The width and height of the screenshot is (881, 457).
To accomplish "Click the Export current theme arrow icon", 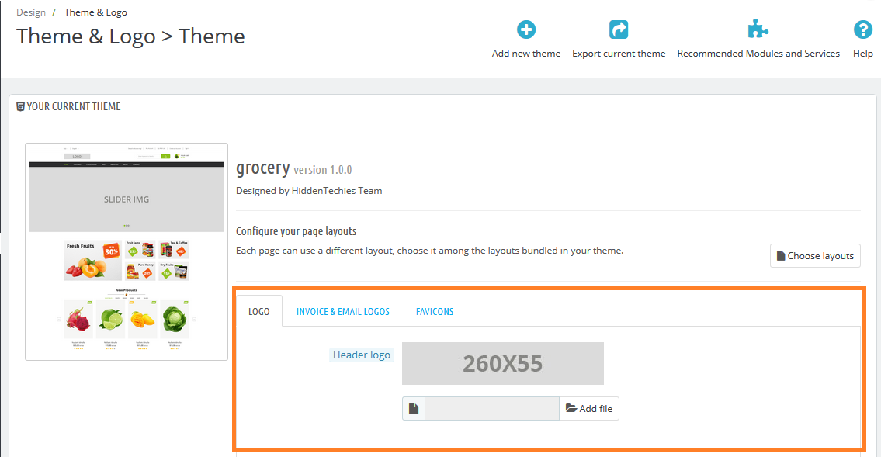I will [x=619, y=30].
